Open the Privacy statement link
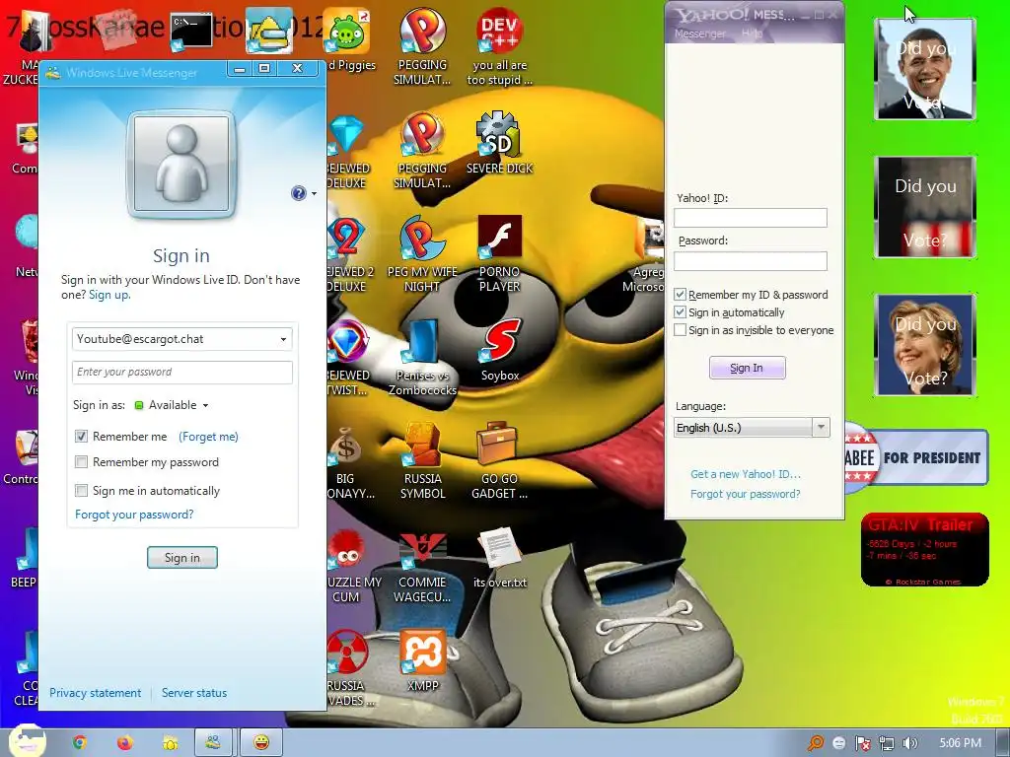Viewport: 1010px width, 757px height. pyautogui.click(x=96, y=693)
